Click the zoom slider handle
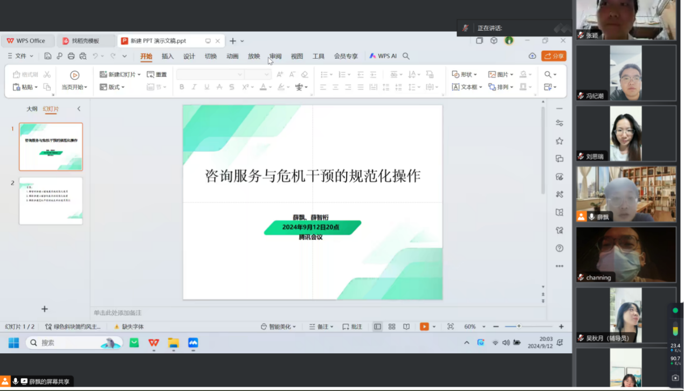684x391 pixels. (519, 326)
